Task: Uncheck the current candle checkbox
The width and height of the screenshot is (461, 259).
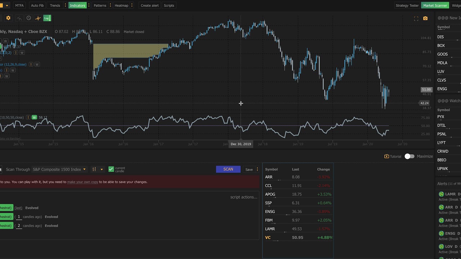Action: [111, 169]
